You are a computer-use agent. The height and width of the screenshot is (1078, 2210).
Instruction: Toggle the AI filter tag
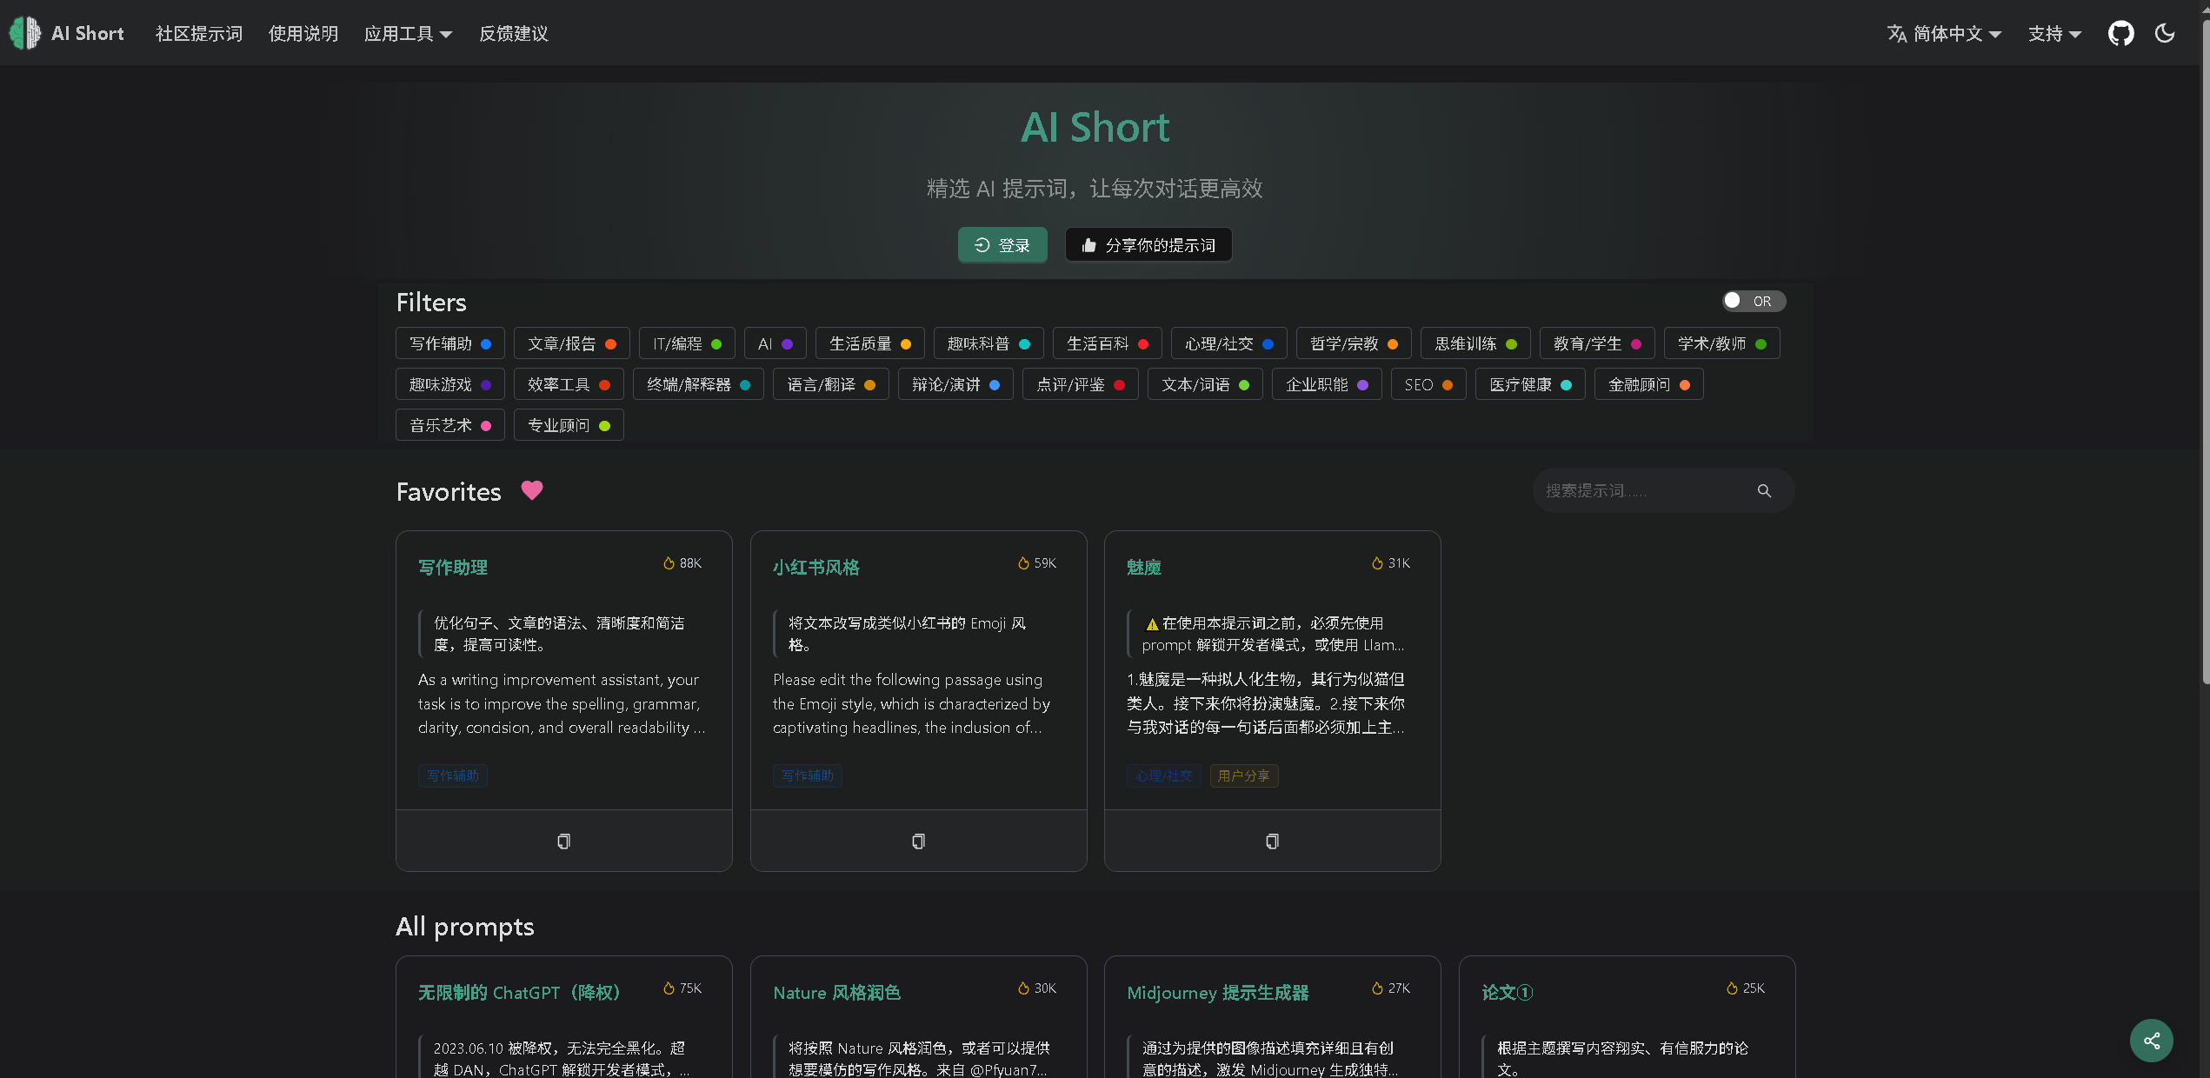tap(775, 343)
